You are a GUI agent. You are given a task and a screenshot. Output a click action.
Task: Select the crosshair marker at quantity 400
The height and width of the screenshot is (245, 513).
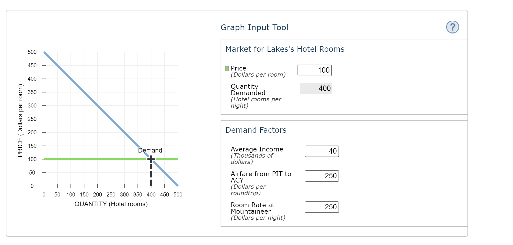151,159
